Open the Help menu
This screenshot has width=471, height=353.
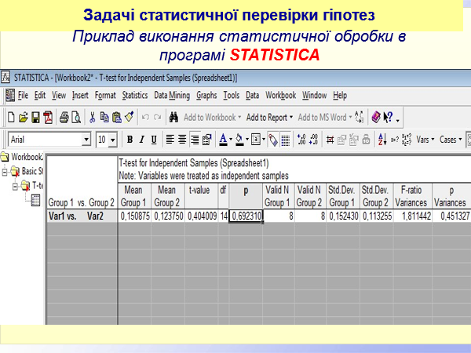click(x=340, y=96)
